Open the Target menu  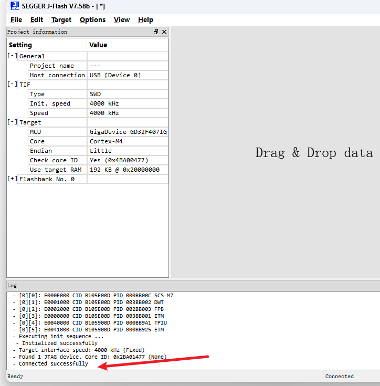(x=61, y=20)
